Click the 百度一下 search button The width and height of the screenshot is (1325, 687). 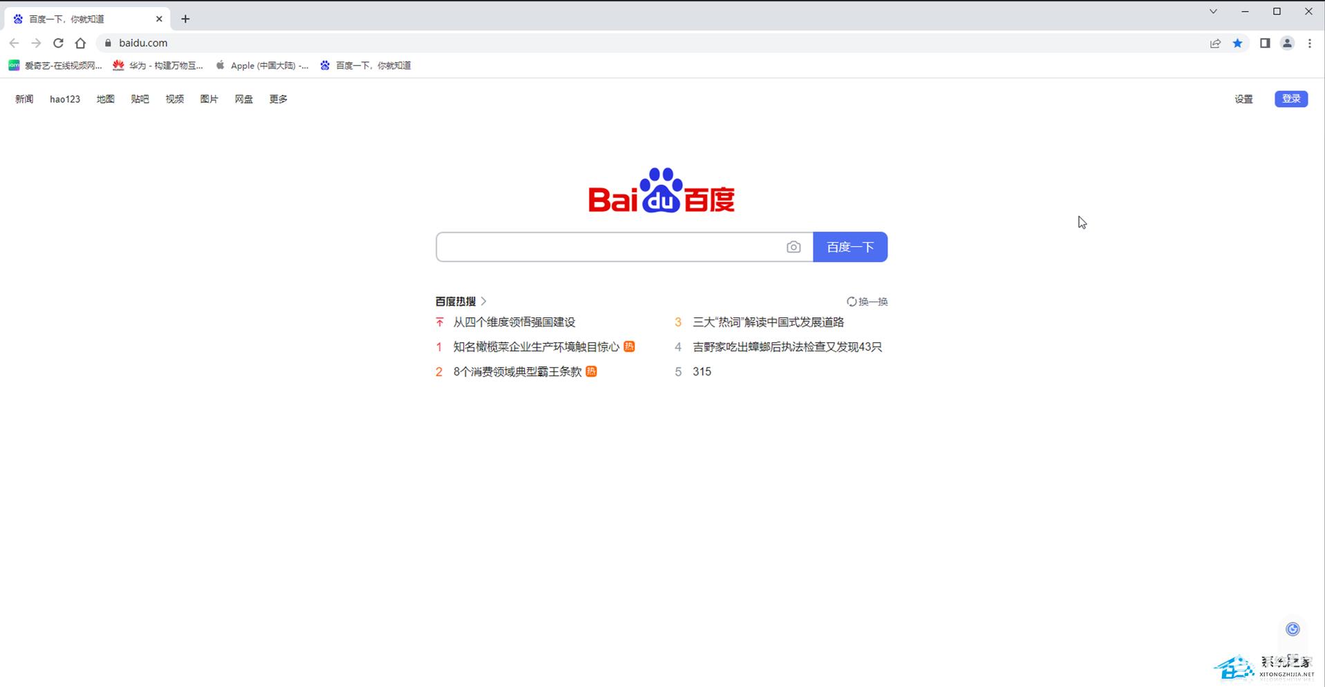click(850, 247)
